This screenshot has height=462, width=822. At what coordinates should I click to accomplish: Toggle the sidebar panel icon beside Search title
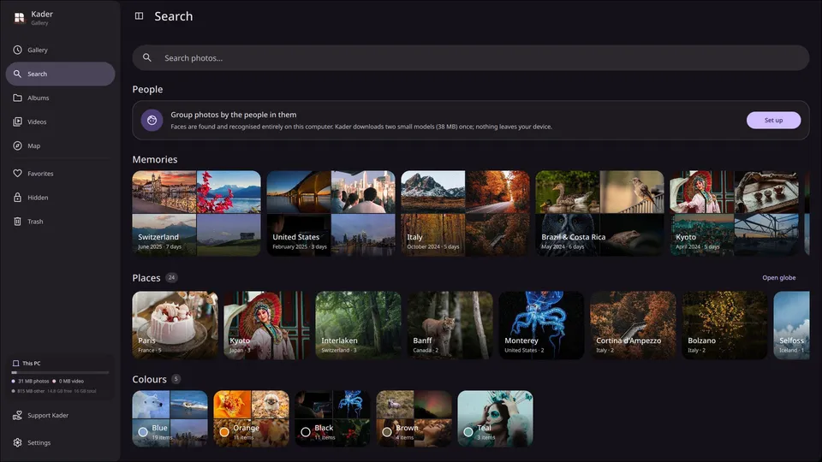click(139, 15)
